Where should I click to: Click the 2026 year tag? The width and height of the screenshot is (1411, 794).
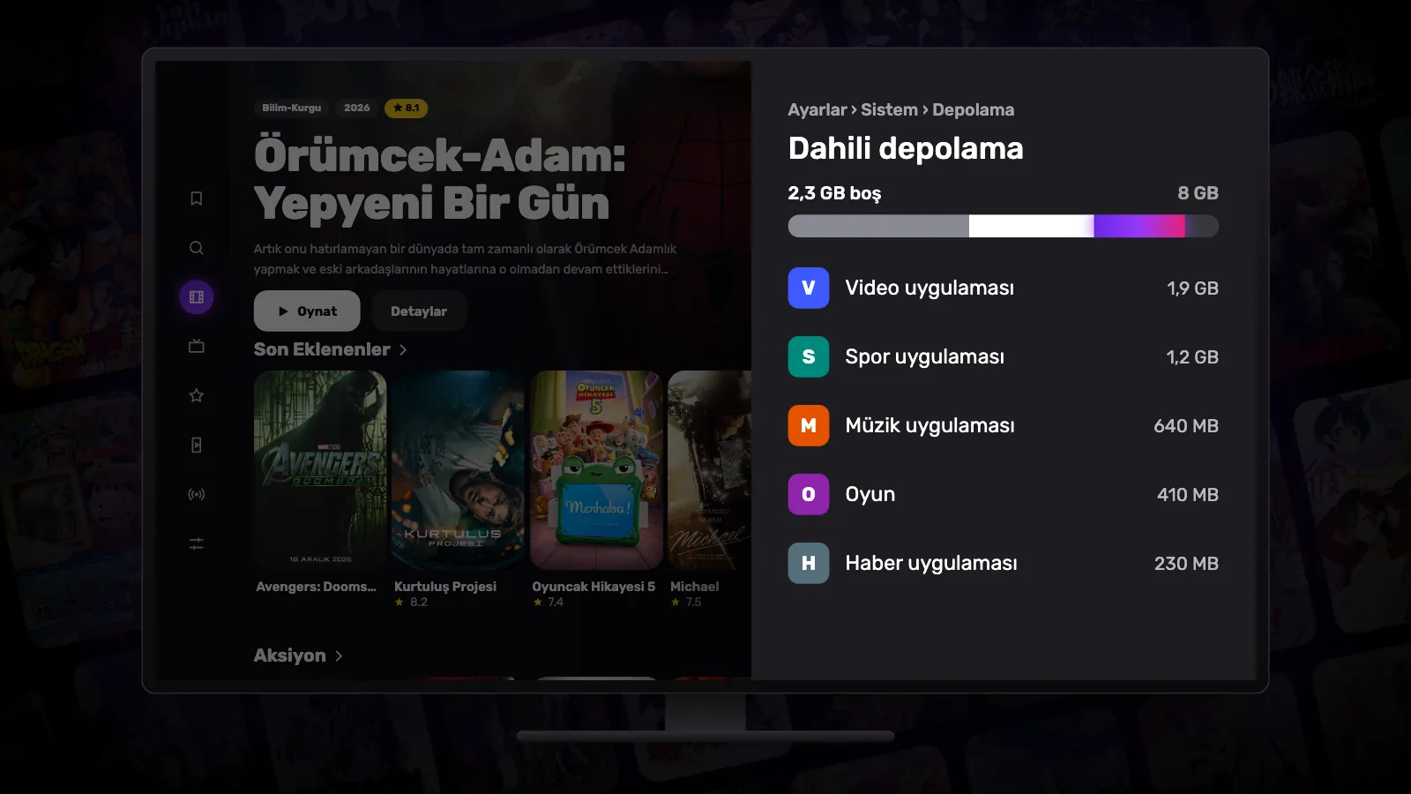[357, 108]
